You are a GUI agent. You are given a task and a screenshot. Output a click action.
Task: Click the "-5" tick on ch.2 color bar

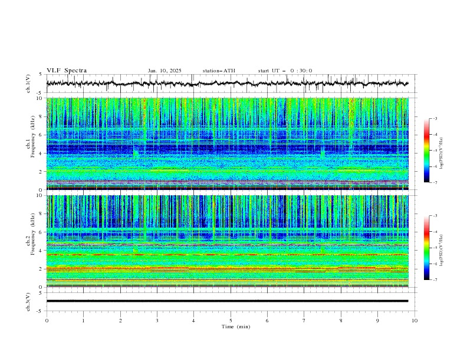[x=435, y=248]
